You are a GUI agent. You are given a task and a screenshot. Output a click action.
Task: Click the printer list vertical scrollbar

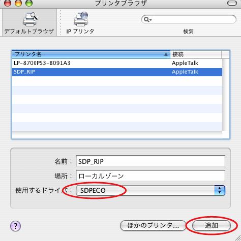226,95
